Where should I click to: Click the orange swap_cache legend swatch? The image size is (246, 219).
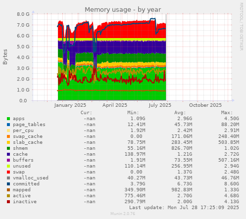tap(8, 136)
